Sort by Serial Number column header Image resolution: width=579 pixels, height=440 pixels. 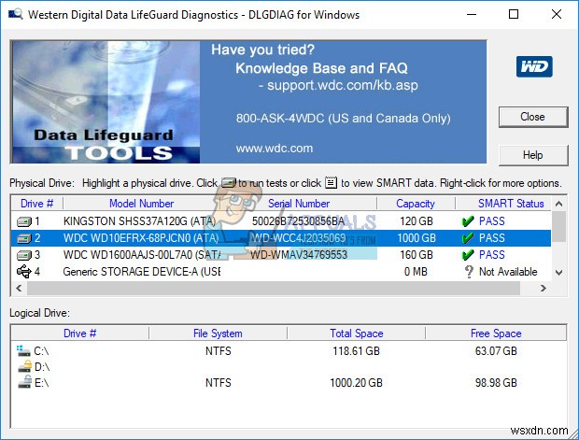click(x=298, y=204)
